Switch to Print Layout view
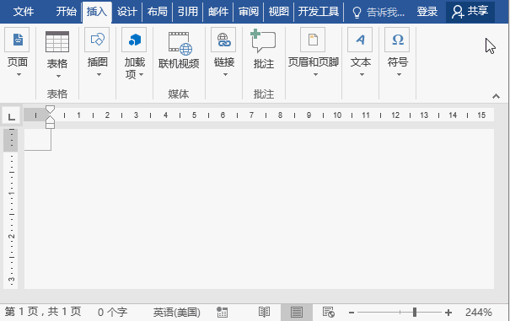510x321 pixels. (297, 313)
